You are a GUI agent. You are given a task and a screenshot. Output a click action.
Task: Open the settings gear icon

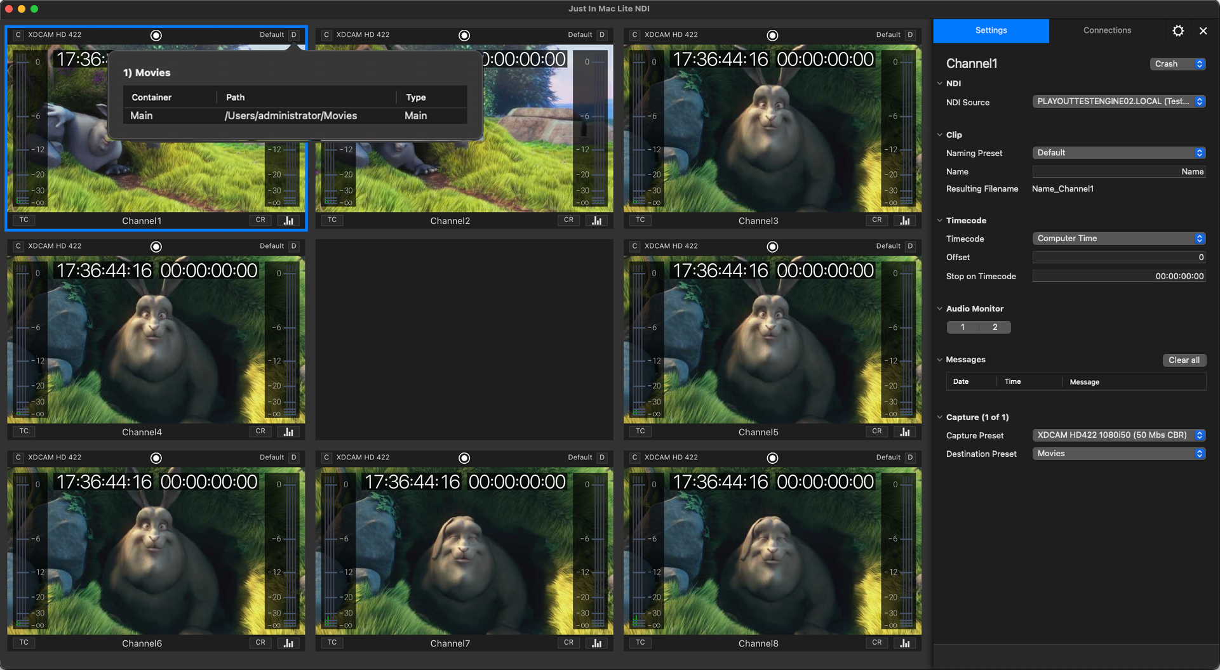click(1178, 30)
